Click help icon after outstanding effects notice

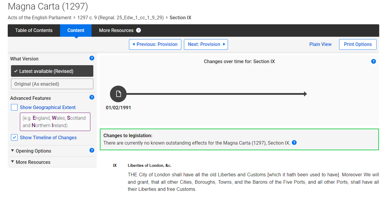click(x=294, y=143)
